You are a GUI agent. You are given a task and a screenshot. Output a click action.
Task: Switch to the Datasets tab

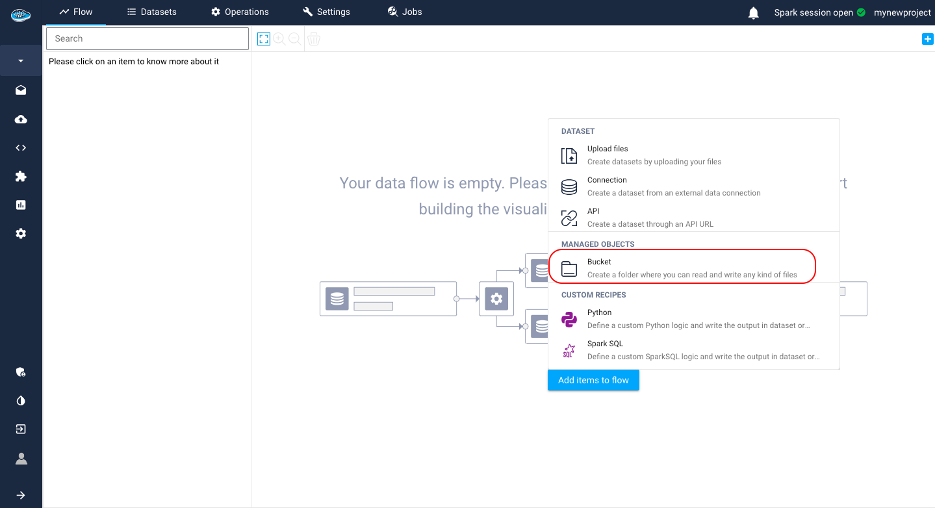point(151,12)
